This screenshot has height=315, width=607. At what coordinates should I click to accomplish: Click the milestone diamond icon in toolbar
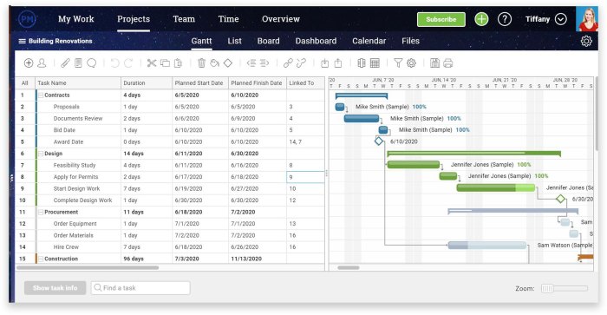click(228, 62)
